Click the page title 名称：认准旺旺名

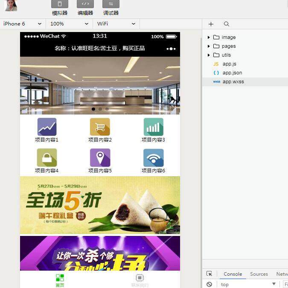point(100,48)
